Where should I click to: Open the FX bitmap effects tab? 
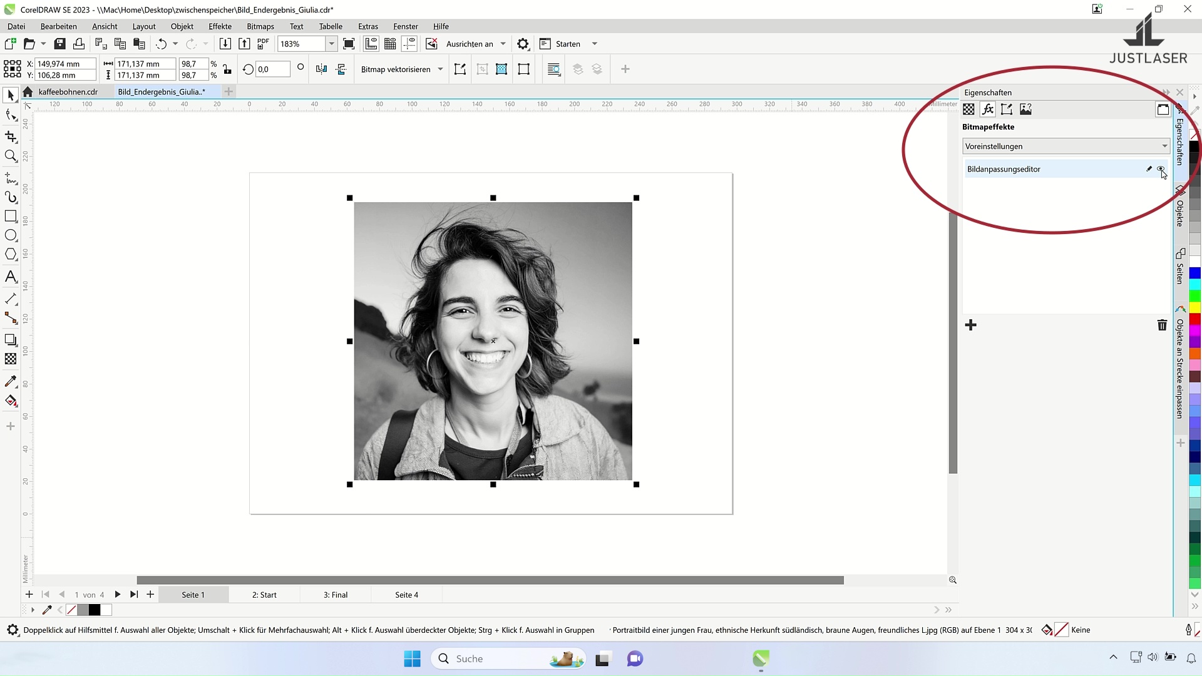tap(987, 110)
